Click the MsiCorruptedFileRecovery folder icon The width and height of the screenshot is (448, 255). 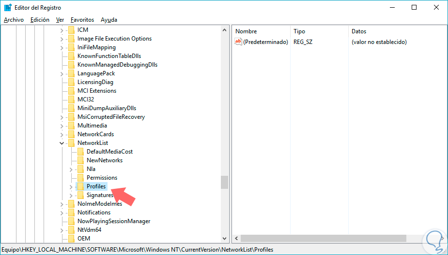71,117
